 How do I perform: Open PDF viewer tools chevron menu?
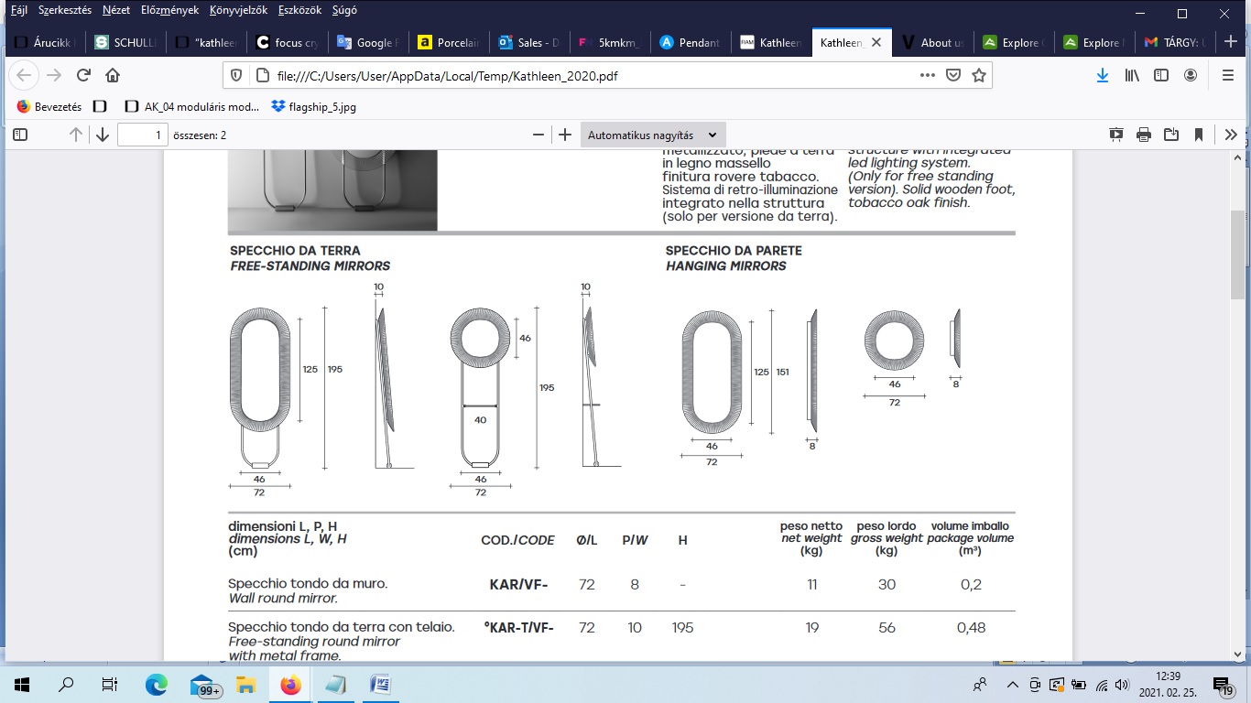coord(1232,135)
